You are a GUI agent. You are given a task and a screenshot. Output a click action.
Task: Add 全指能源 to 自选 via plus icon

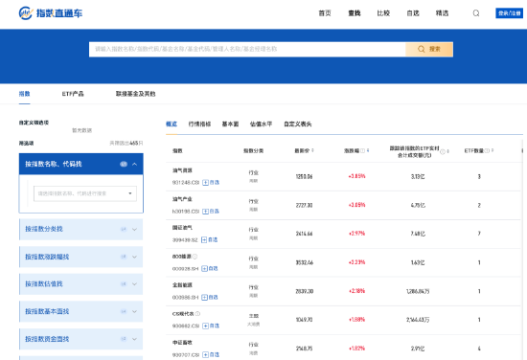pyautogui.click(x=204, y=297)
